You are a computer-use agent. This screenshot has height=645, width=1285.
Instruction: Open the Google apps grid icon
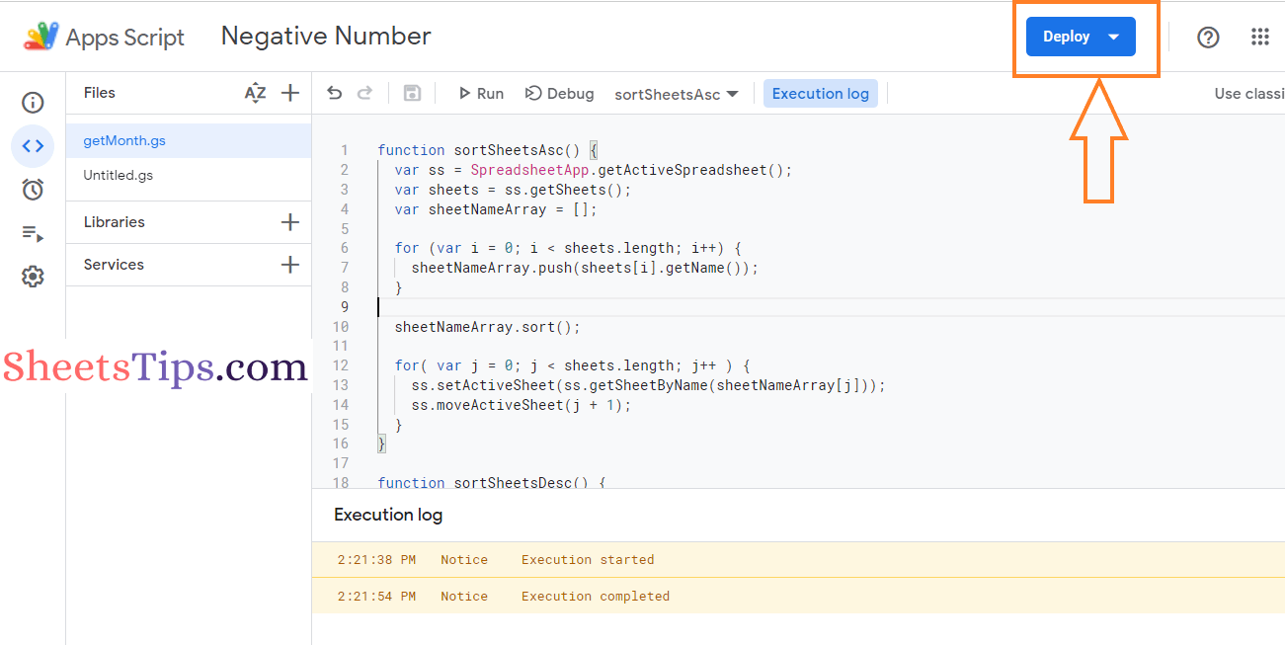click(1260, 38)
